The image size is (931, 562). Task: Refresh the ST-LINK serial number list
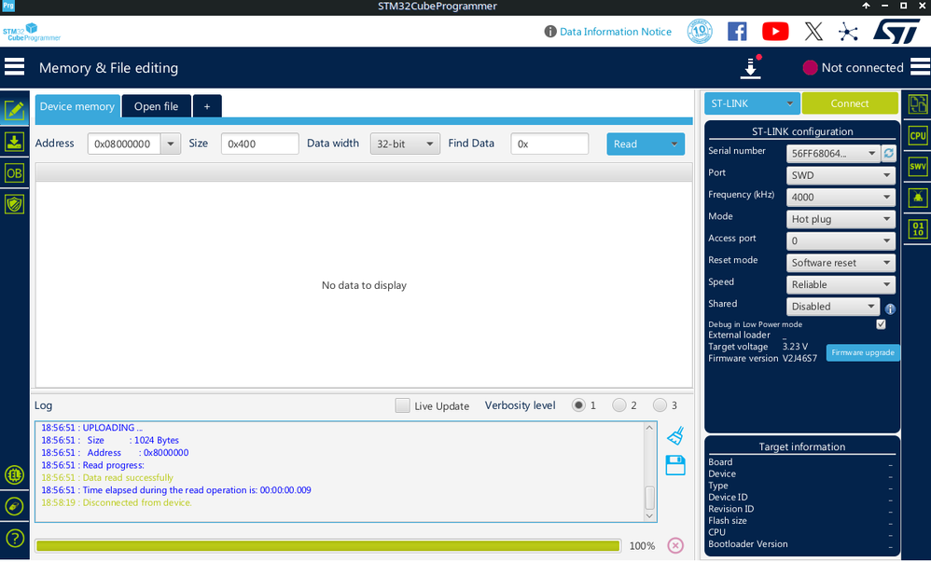coord(889,154)
